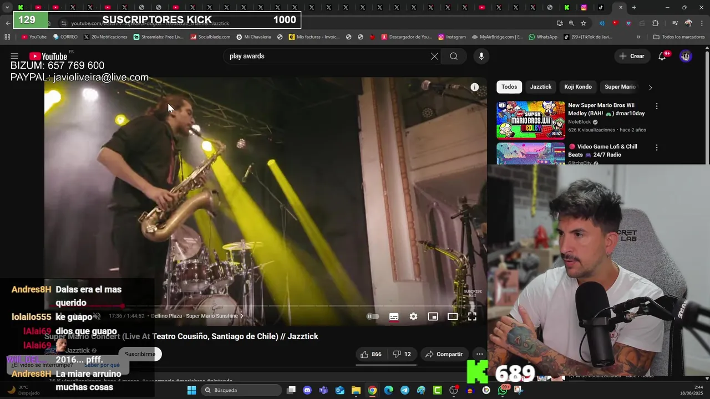This screenshot has height=399, width=710.
Task: Open video player settings gear
Action: 413,316
